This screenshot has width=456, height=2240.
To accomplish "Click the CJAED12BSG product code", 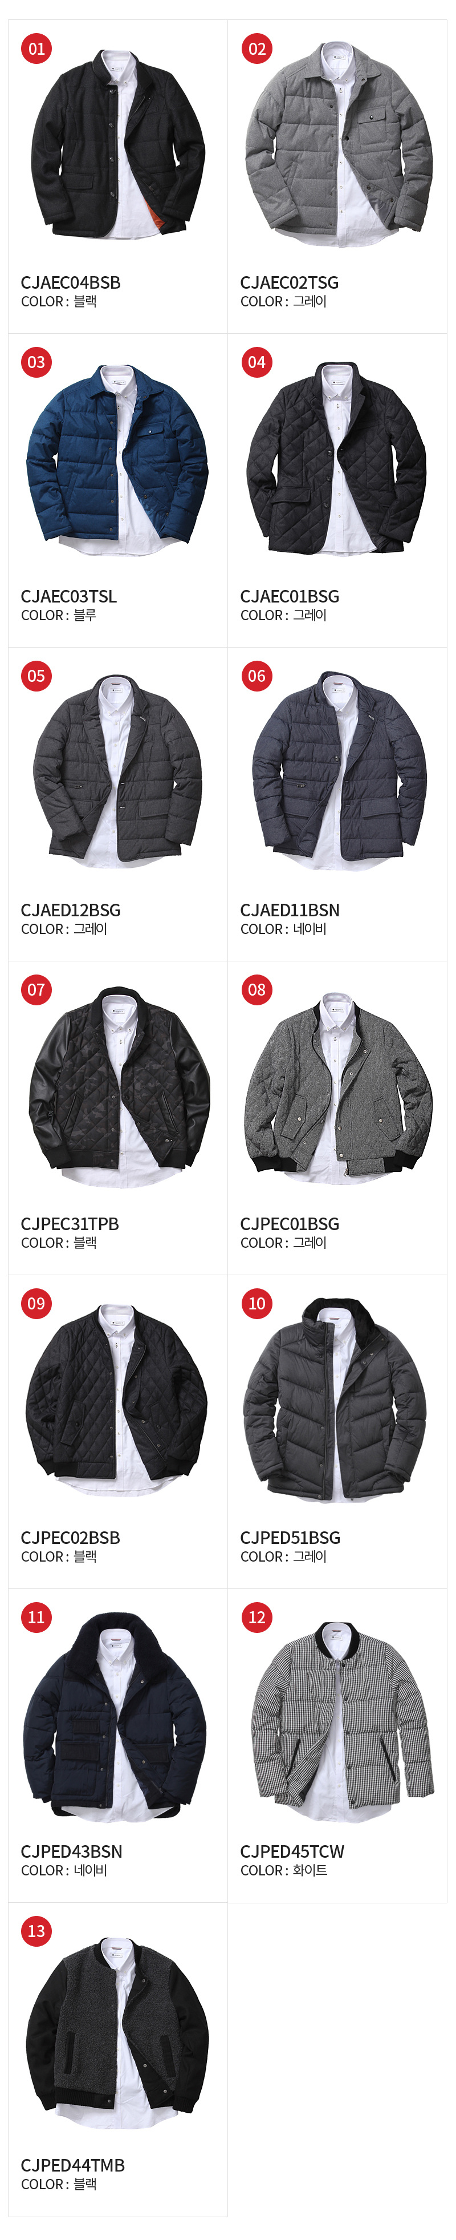I will click(70, 911).
